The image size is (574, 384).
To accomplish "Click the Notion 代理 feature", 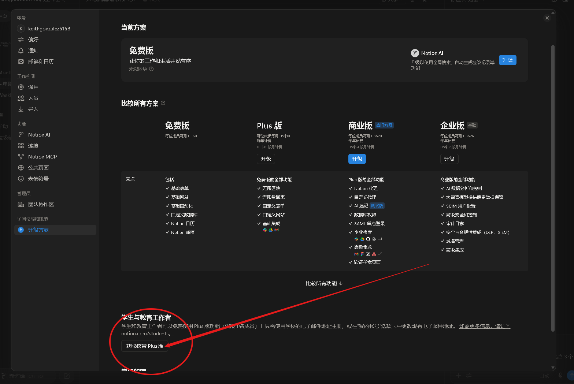I will 366,188.
